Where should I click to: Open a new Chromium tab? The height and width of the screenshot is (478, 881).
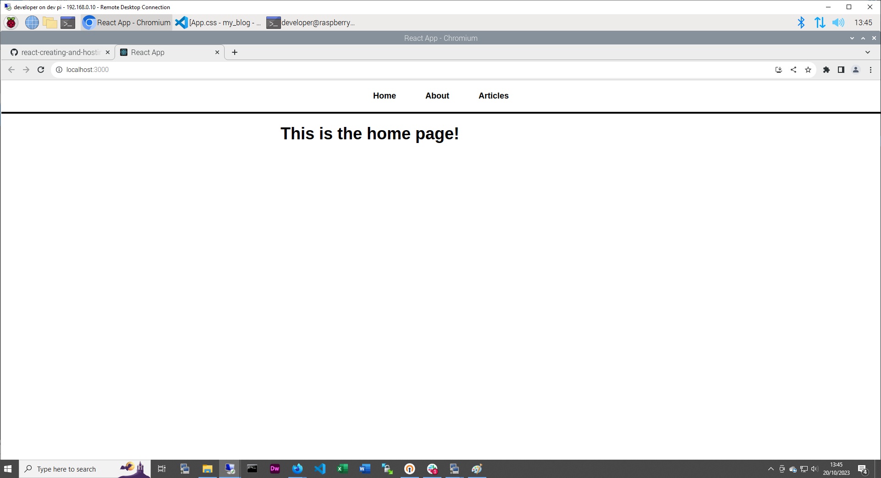pos(235,52)
